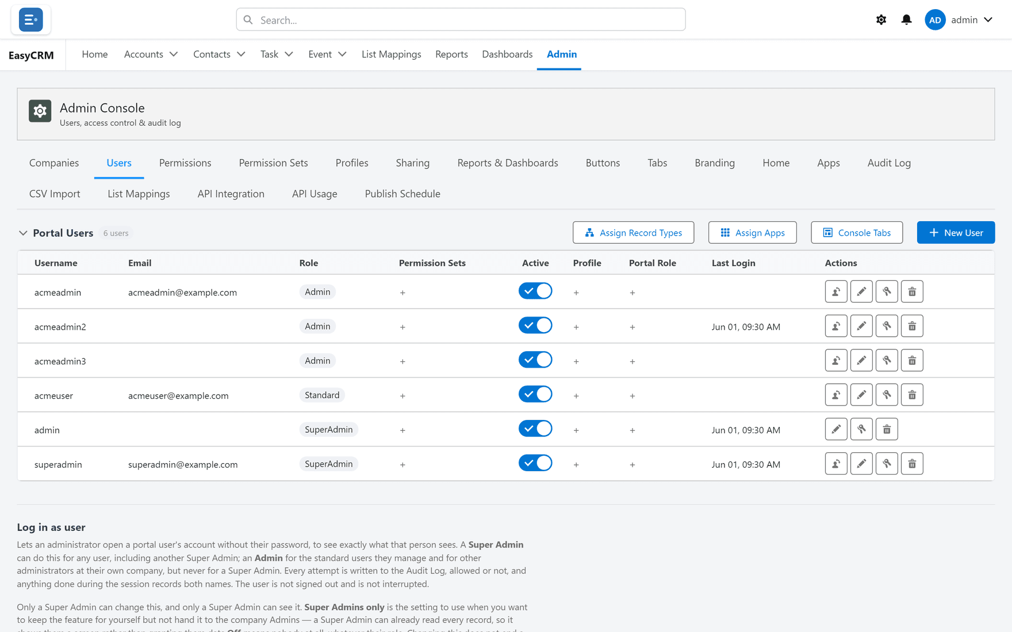Delete acmeadmin using the trash icon
The image size is (1012, 632).
click(x=912, y=292)
